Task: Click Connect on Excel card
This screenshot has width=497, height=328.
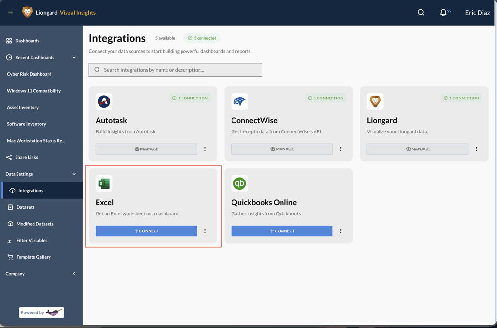Action: click(x=146, y=231)
